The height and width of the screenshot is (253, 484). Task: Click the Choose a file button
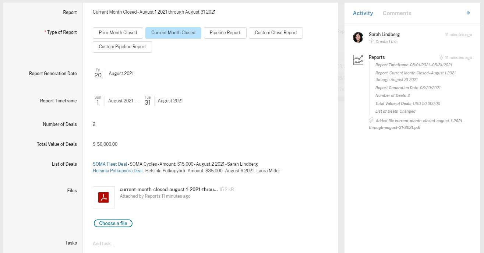pos(113,223)
